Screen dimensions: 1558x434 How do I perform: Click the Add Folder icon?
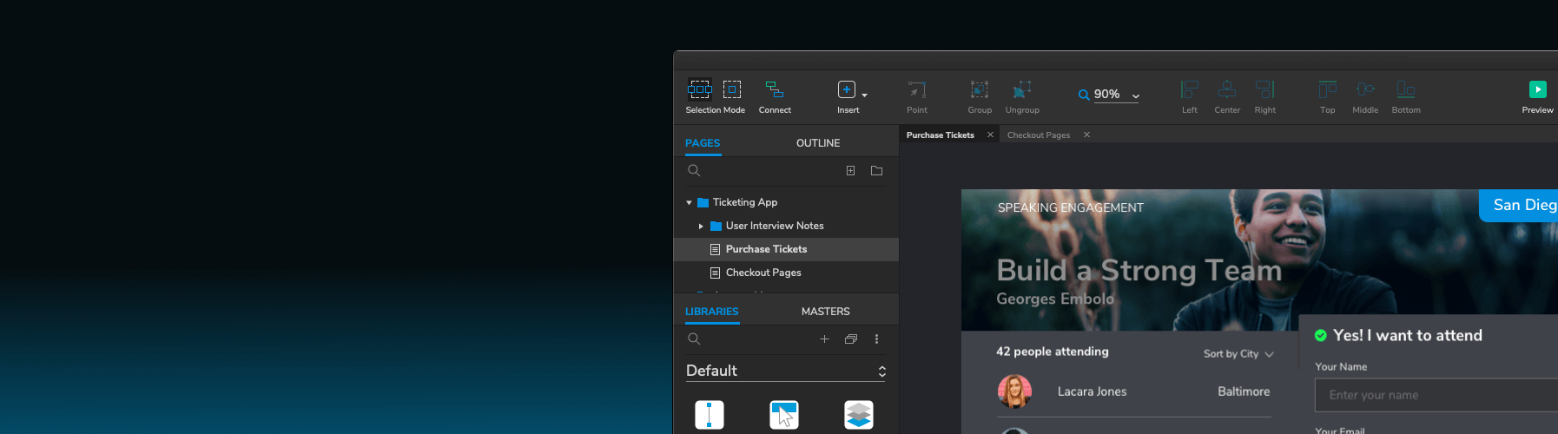coord(876,171)
